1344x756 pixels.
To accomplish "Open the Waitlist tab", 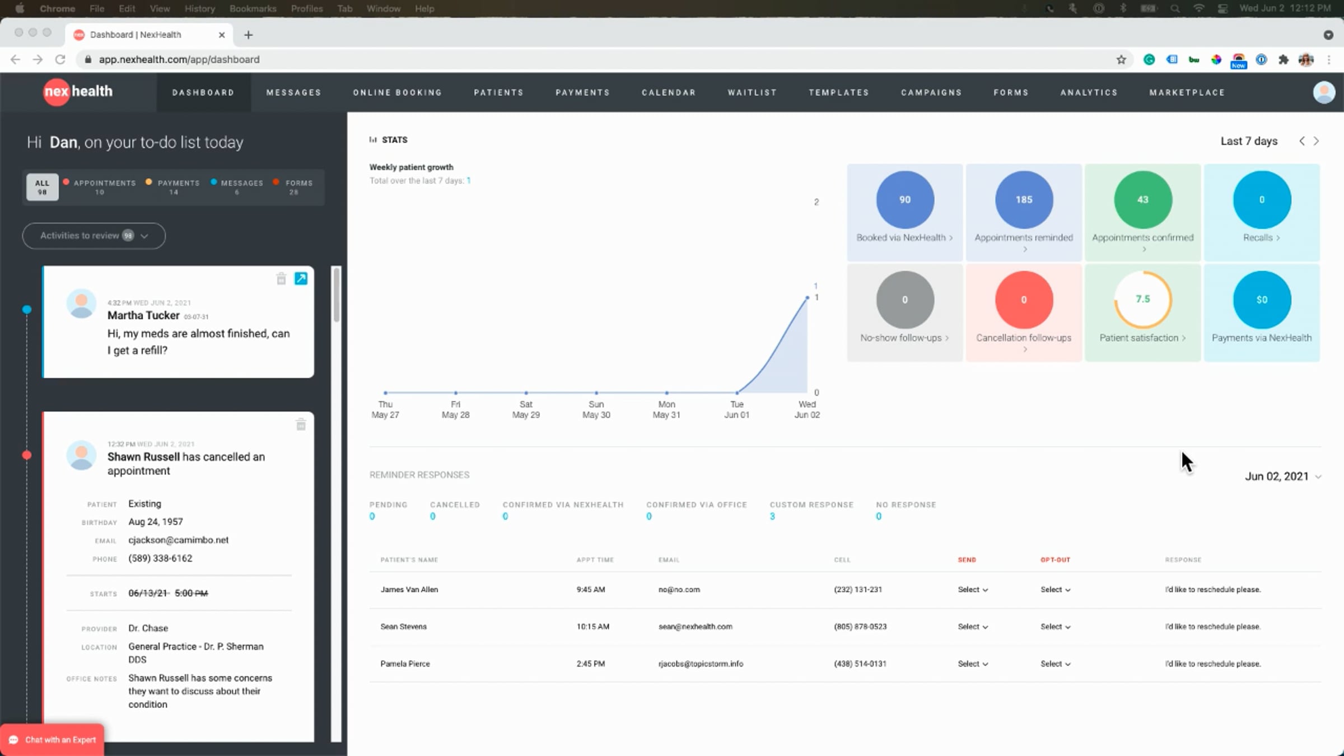I will pos(752,92).
